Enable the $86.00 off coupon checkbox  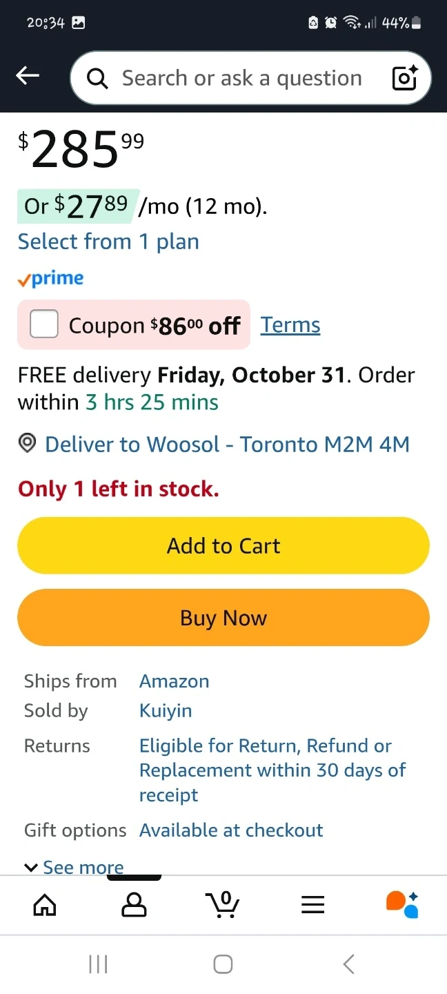point(44,324)
